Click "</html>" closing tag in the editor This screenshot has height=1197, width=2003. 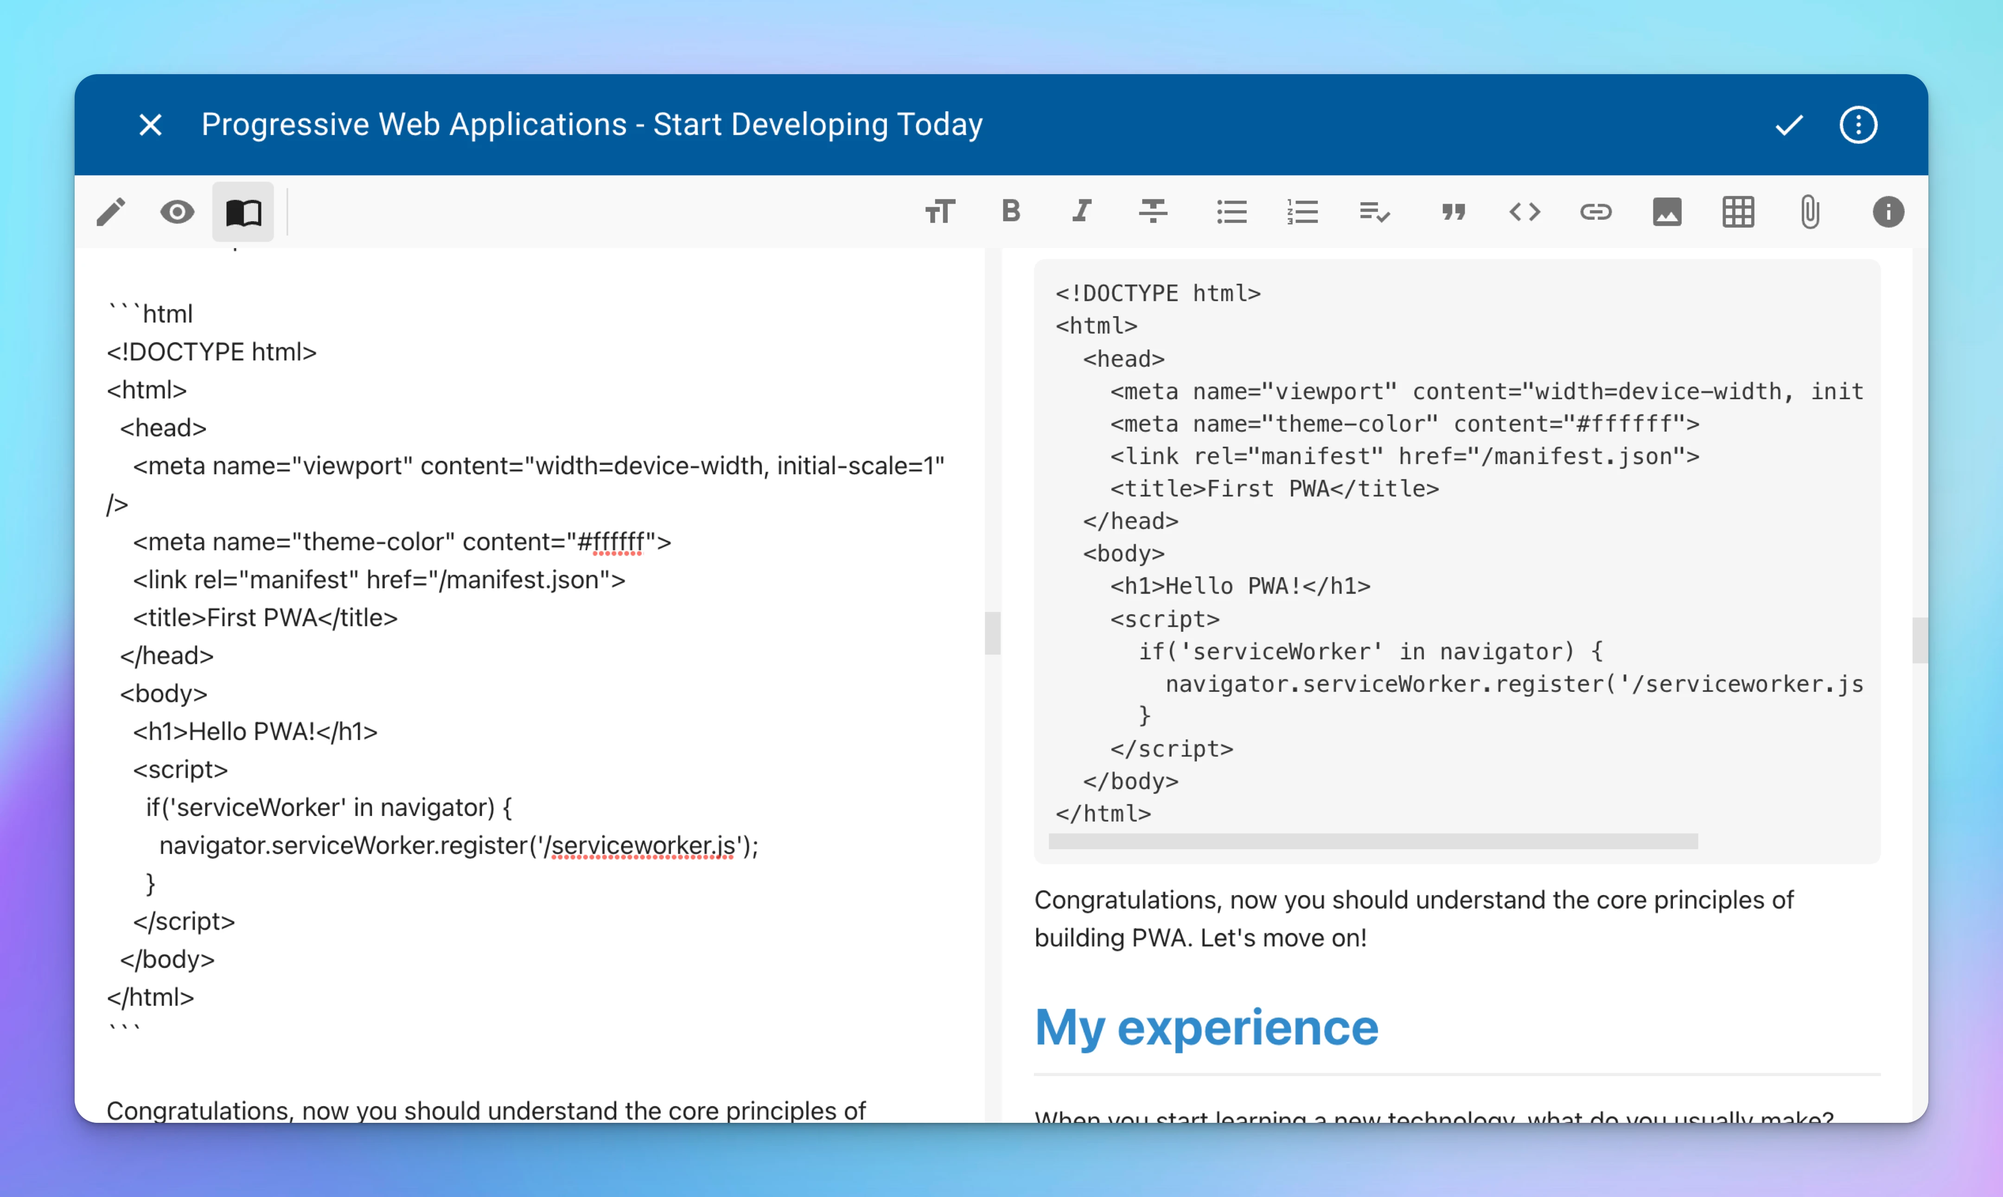click(150, 997)
